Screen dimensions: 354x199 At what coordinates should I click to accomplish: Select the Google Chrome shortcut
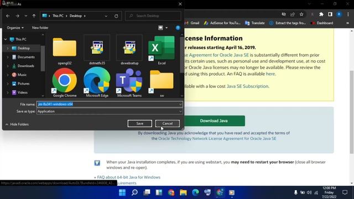tap(65, 82)
